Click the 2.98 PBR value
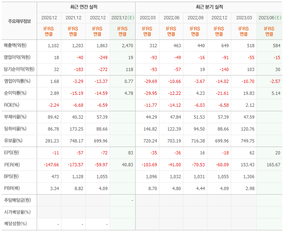The height and width of the screenshot is (232, 284). pos(250,188)
